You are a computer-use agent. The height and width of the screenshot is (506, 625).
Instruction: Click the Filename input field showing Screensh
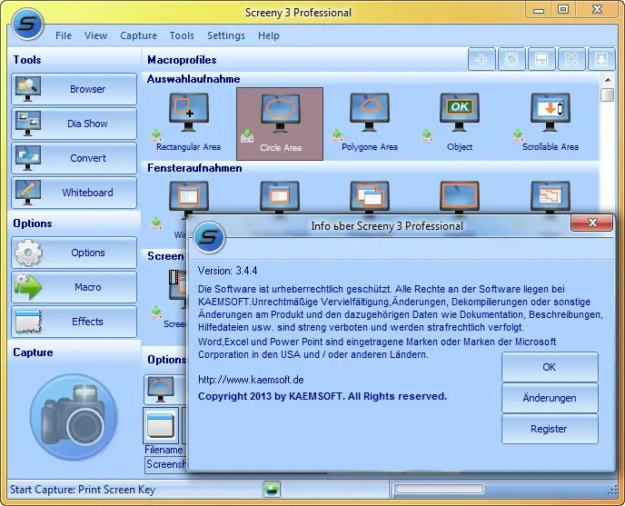(166, 464)
